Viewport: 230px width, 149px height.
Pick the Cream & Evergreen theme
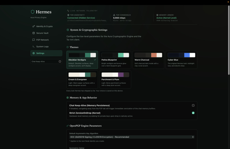[x=82, y=79]
